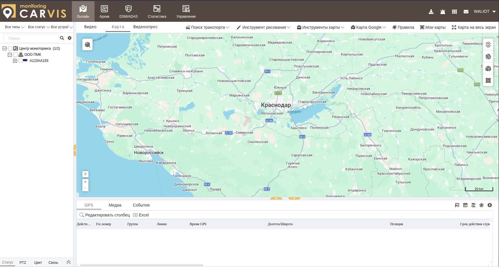
Task: Tick the ООО ПМК group checkbox
Action: [15, 55]
